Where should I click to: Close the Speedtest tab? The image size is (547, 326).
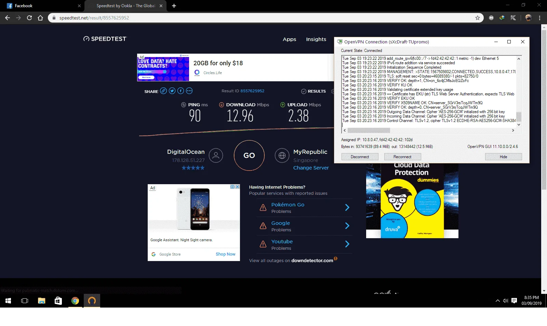pos(161,6)
